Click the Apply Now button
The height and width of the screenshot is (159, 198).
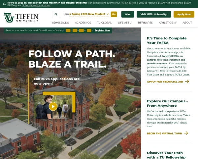click(x=184, y=14)
